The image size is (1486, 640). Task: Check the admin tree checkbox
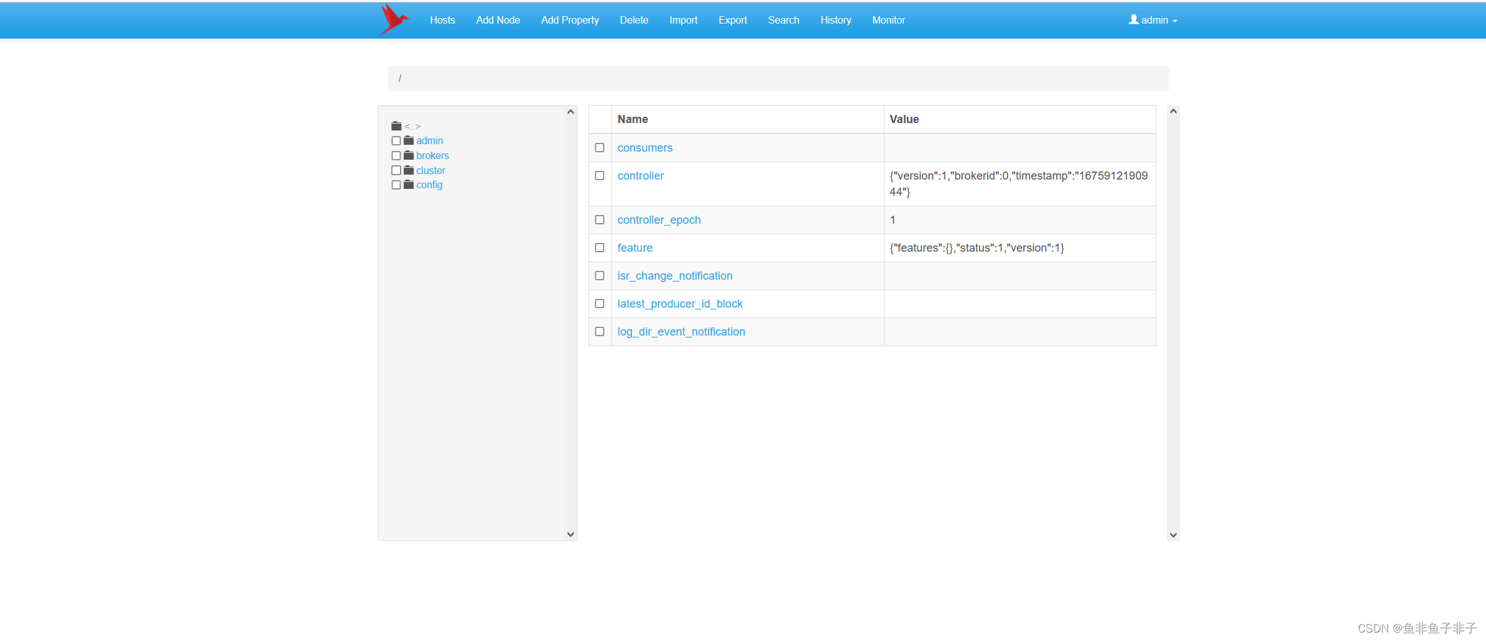coord(396,141)
